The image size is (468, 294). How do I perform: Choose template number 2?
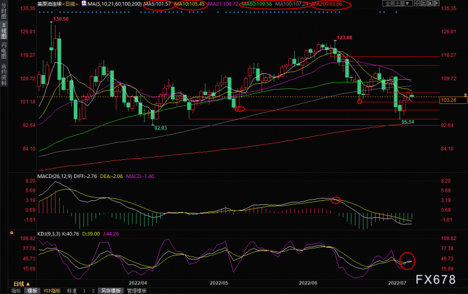[93, 290]
